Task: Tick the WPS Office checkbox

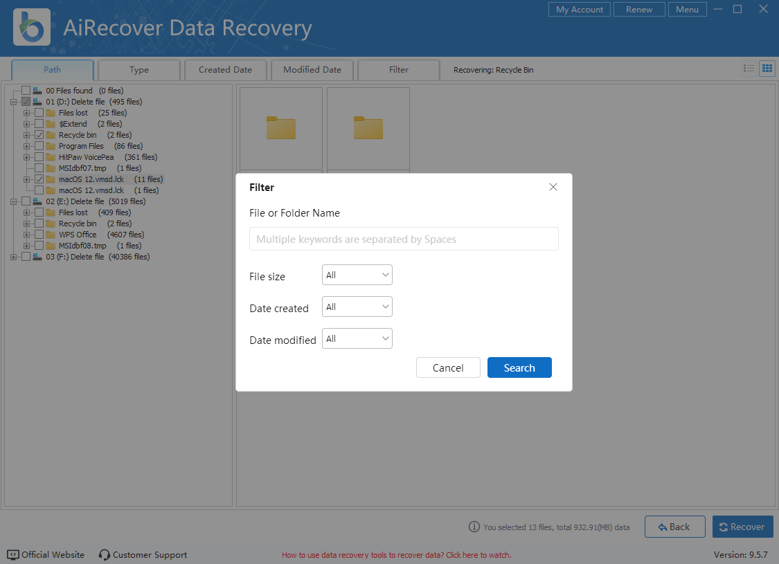Action: pyautogui.click(x=39, y=235)
